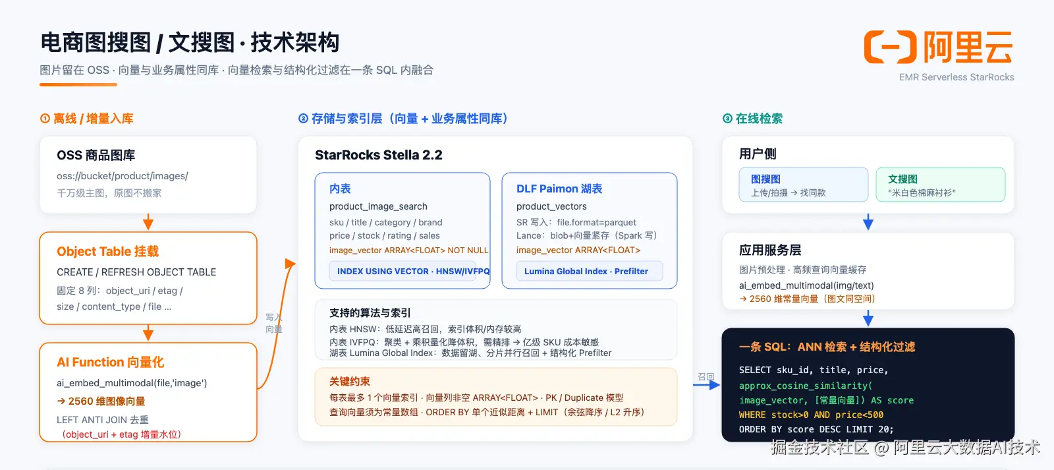Click image_vector ARRAY<FLOAT> NOT NULL text
Viewport: 1054px width, 470px height.
click(409, 250)
